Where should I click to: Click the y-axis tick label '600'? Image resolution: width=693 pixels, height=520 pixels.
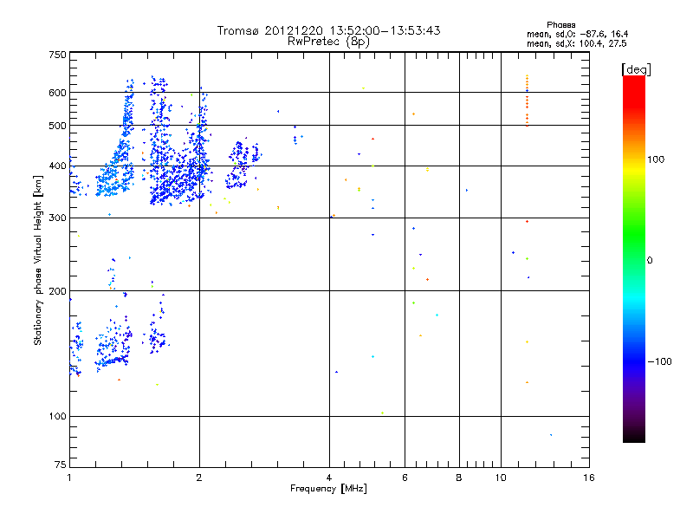pos(58,93)
